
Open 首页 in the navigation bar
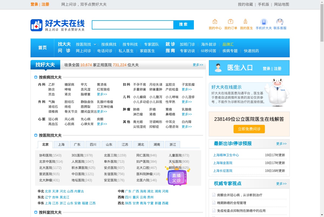42,48
